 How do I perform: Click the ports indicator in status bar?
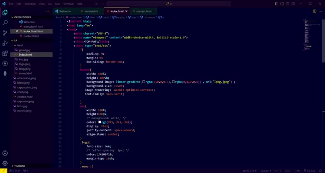coord(25,171)
